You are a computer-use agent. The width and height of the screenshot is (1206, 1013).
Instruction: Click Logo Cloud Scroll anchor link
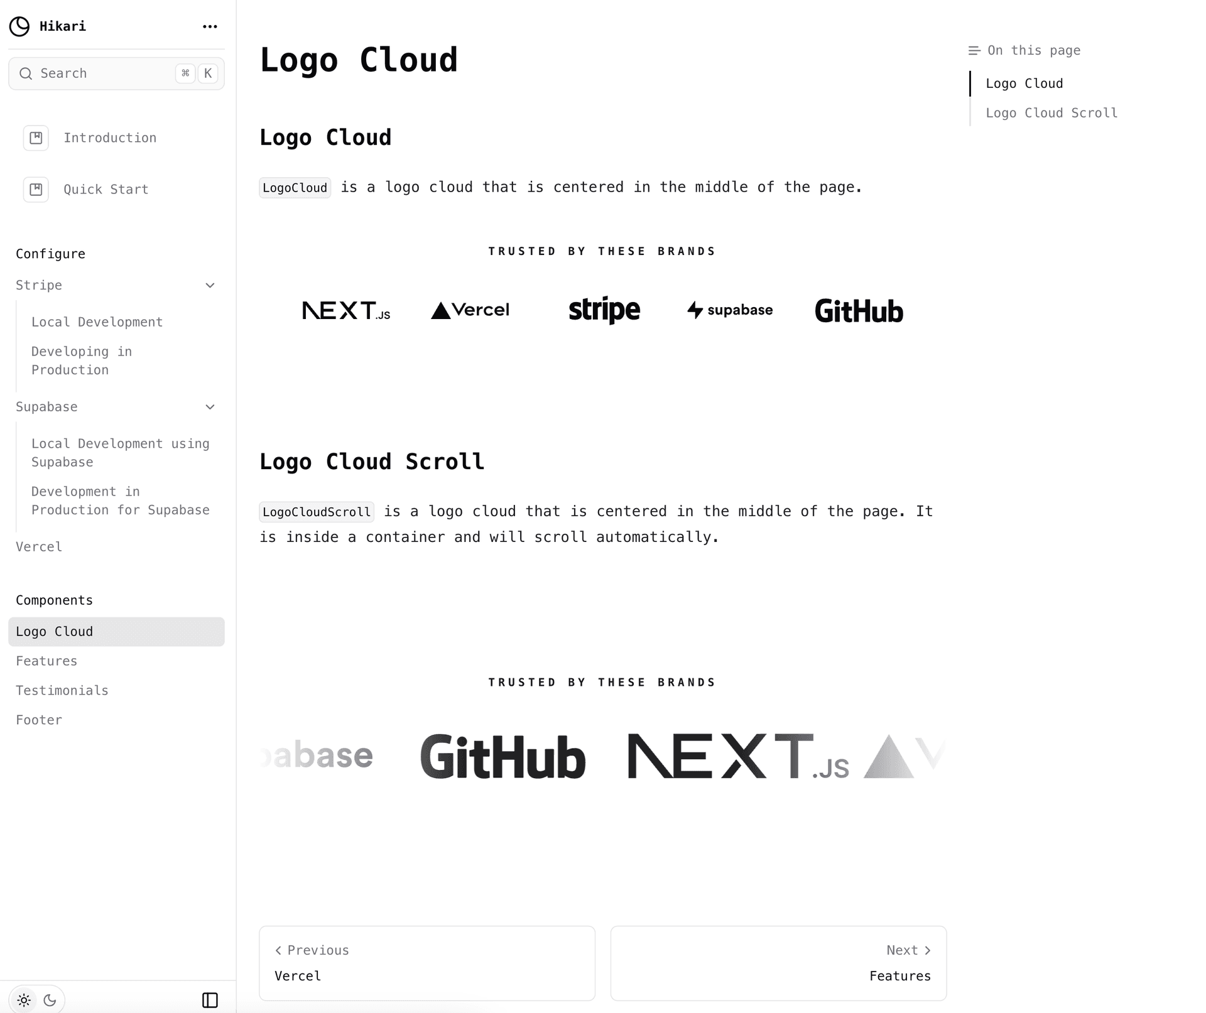coord(1051,112)
